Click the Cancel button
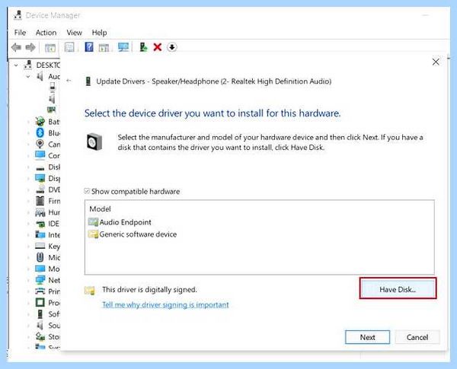 pos(417,337)
